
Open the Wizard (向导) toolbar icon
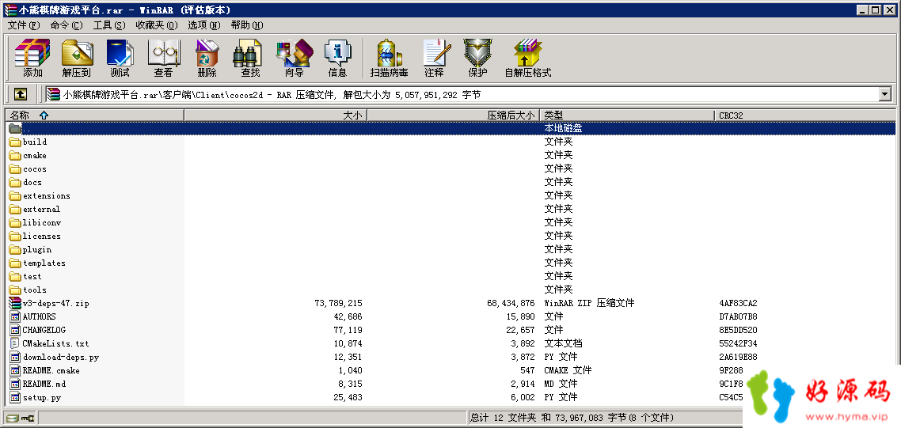(x=295, y=58)
